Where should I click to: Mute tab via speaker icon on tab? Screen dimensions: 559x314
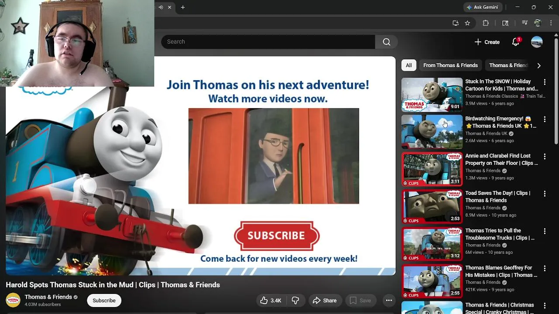click(x=161, y=7)
